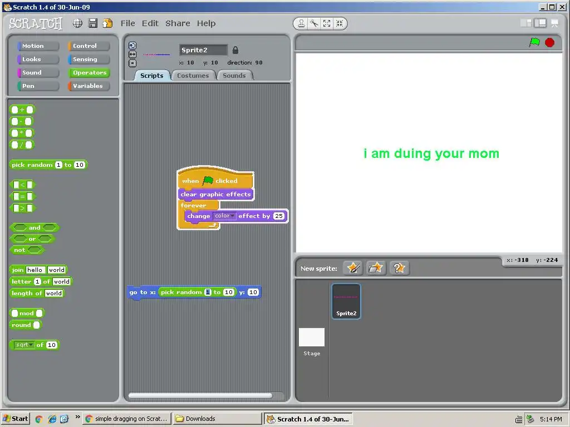Launch Internet Explorer from quick launch

coord(52,419)
